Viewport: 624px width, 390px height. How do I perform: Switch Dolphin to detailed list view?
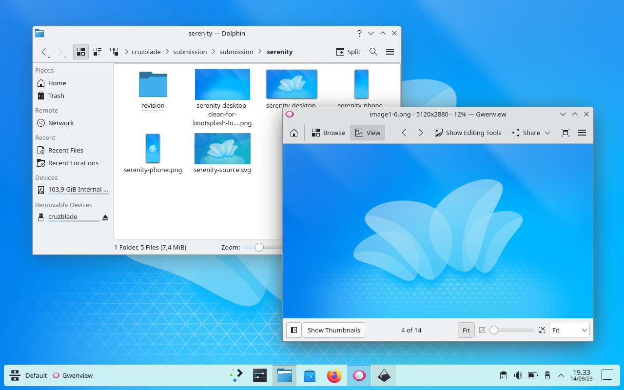pos(97,52)
